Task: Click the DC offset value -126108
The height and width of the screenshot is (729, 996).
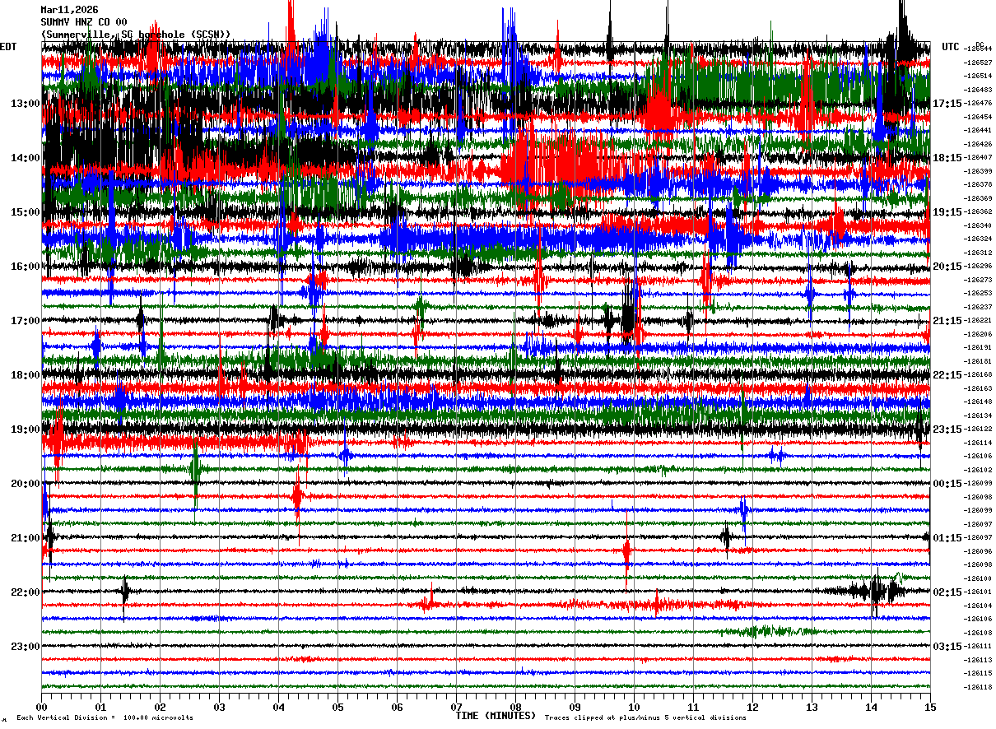Action: [x=978, y=633]
